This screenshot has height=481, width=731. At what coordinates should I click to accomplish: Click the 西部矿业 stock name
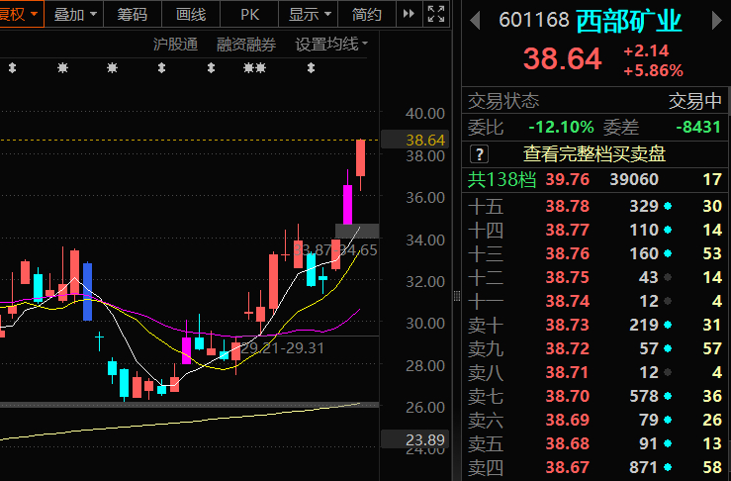coord(629,21)
